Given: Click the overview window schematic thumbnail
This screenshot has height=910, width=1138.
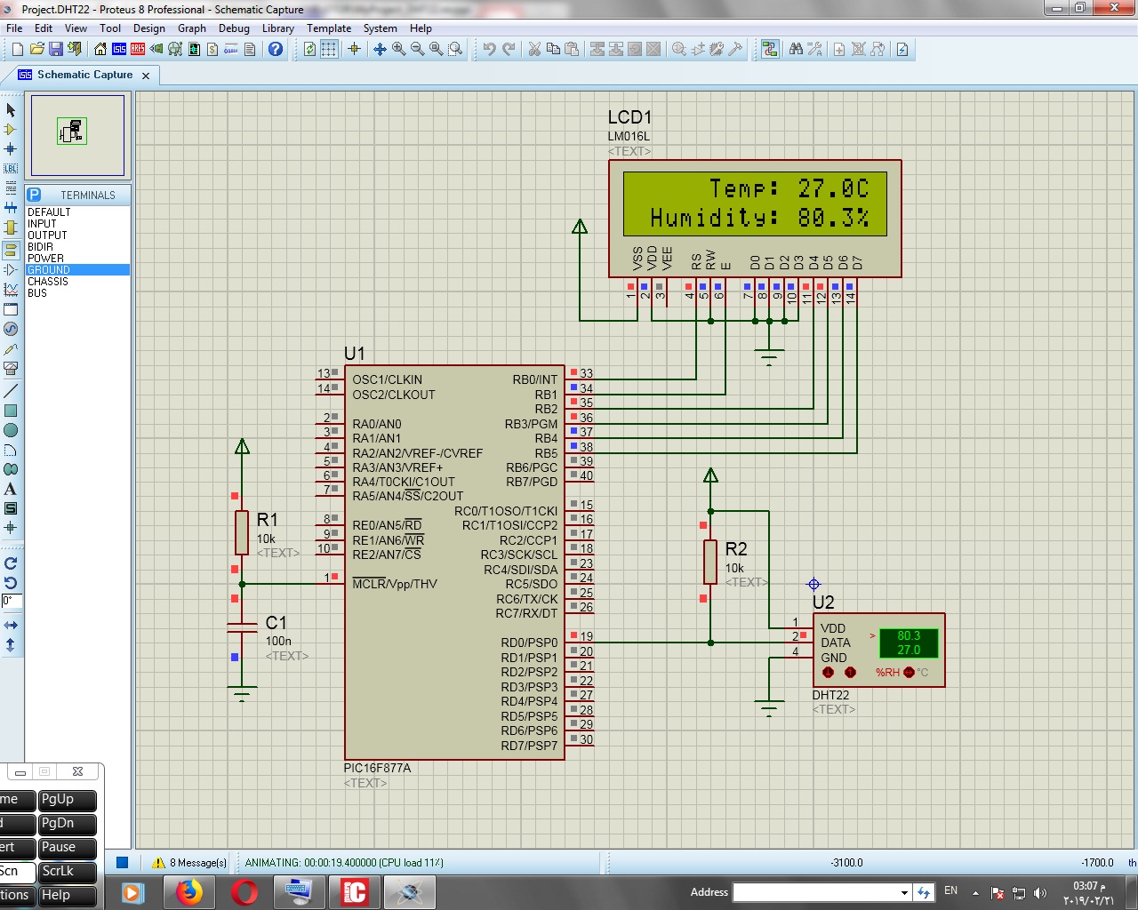Looking at the screenshot, I should [72, 132].
